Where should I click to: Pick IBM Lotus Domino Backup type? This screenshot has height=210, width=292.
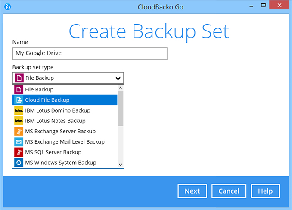pos(65,110)
